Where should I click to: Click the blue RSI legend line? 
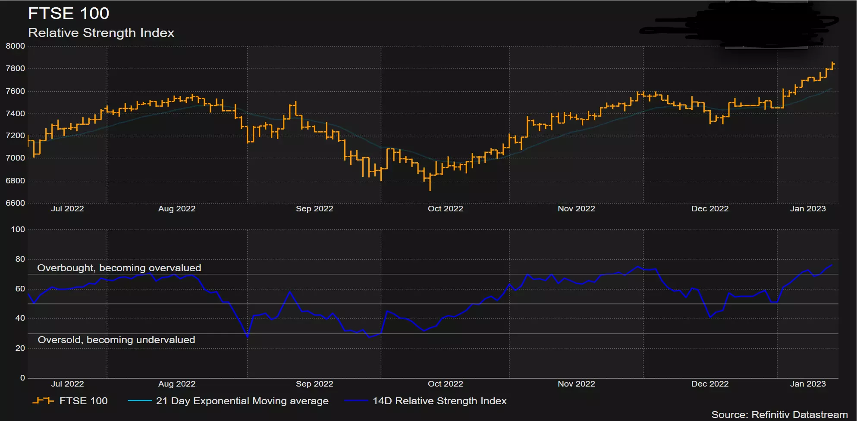(357, 401)
